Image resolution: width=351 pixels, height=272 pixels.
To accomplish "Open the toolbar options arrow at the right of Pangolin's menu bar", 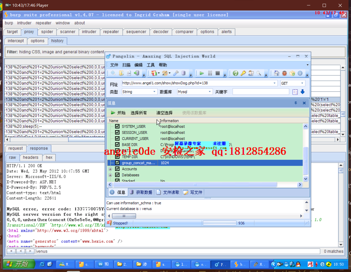I will (x=307, y=65).
